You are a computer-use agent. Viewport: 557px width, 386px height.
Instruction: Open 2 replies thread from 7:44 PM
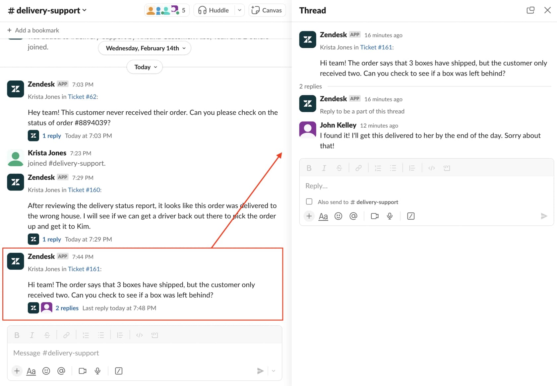(67, 308)
